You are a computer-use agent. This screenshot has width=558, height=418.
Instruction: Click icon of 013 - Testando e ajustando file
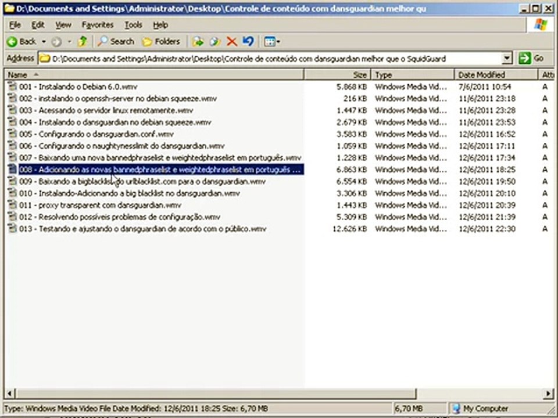(12, 229)
